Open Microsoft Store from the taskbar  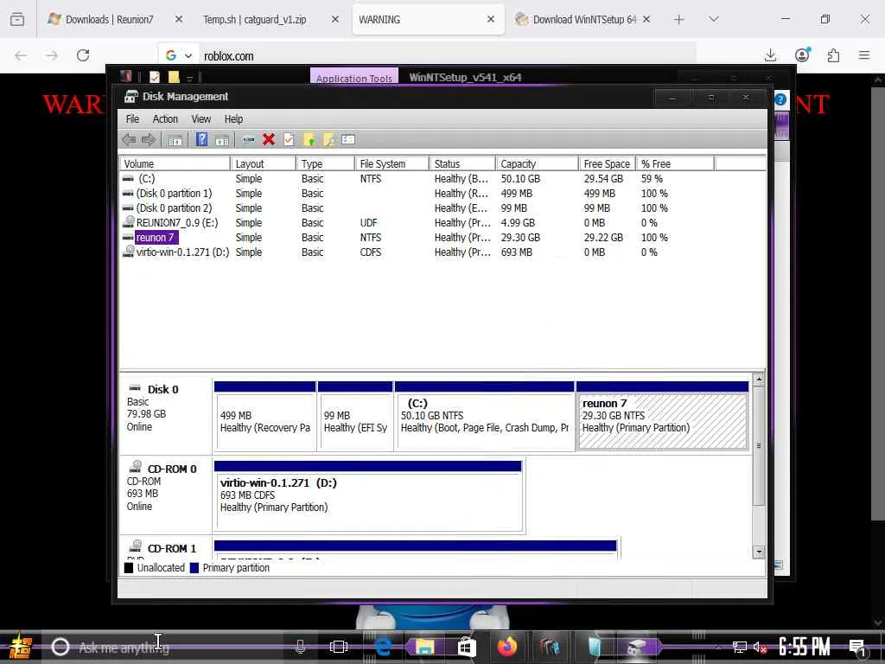pyautogui.click(x=466, y=647)
